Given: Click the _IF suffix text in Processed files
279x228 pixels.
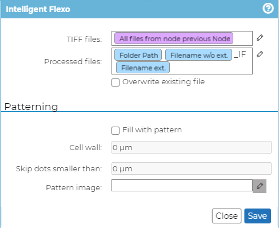Looking at the screenshot, I should pyautogui.click(x=240, y=54).
